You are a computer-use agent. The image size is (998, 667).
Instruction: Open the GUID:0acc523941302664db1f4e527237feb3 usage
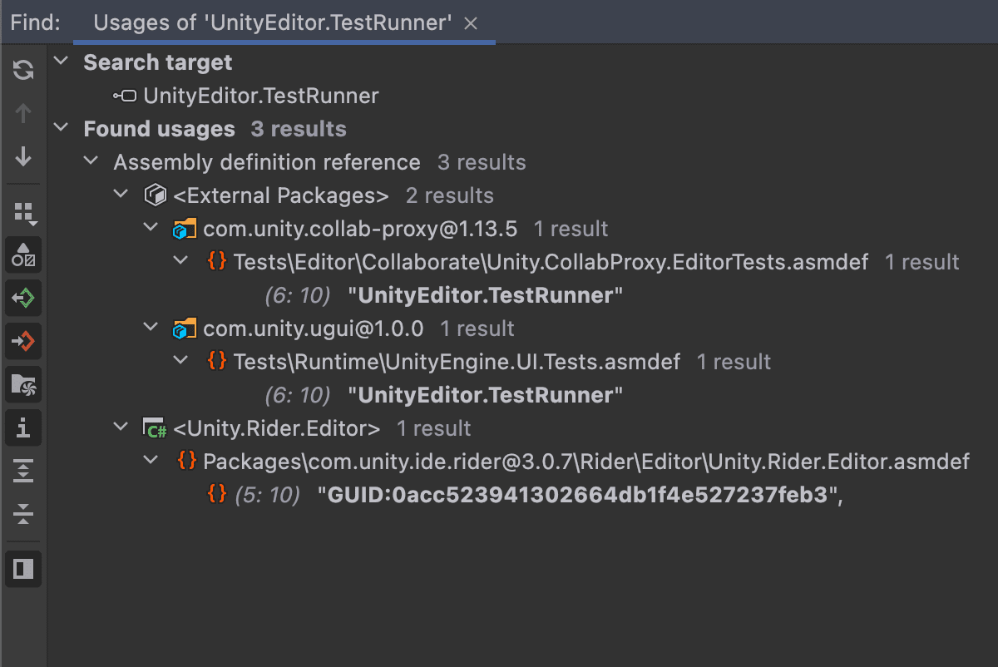[x=581, y=495]
